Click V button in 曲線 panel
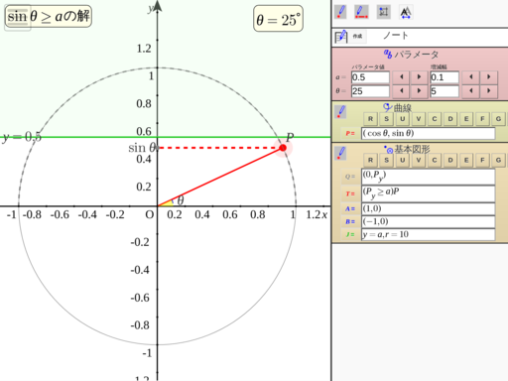The image size is (508, 381). [419, 119]
